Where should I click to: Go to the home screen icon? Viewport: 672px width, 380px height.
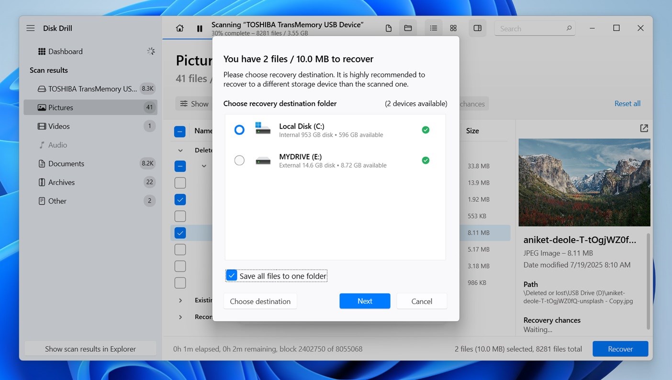(x=180, y=28)
